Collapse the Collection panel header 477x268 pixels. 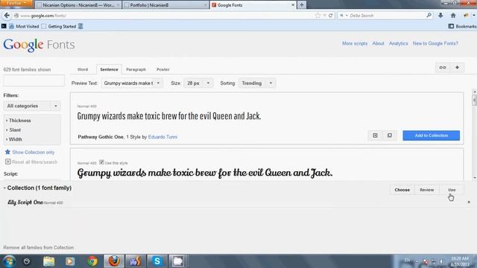pos(37,188)
